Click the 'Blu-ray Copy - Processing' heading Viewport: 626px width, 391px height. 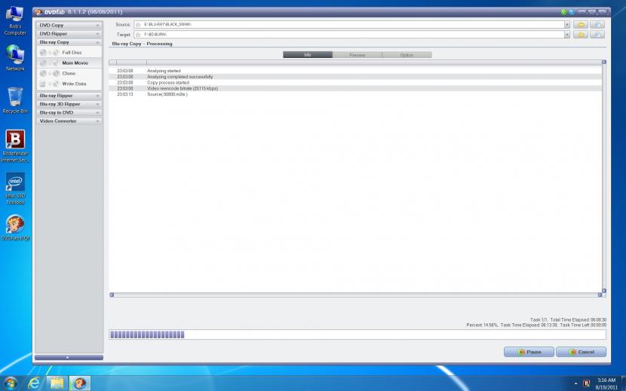click(x=142, y=44)
